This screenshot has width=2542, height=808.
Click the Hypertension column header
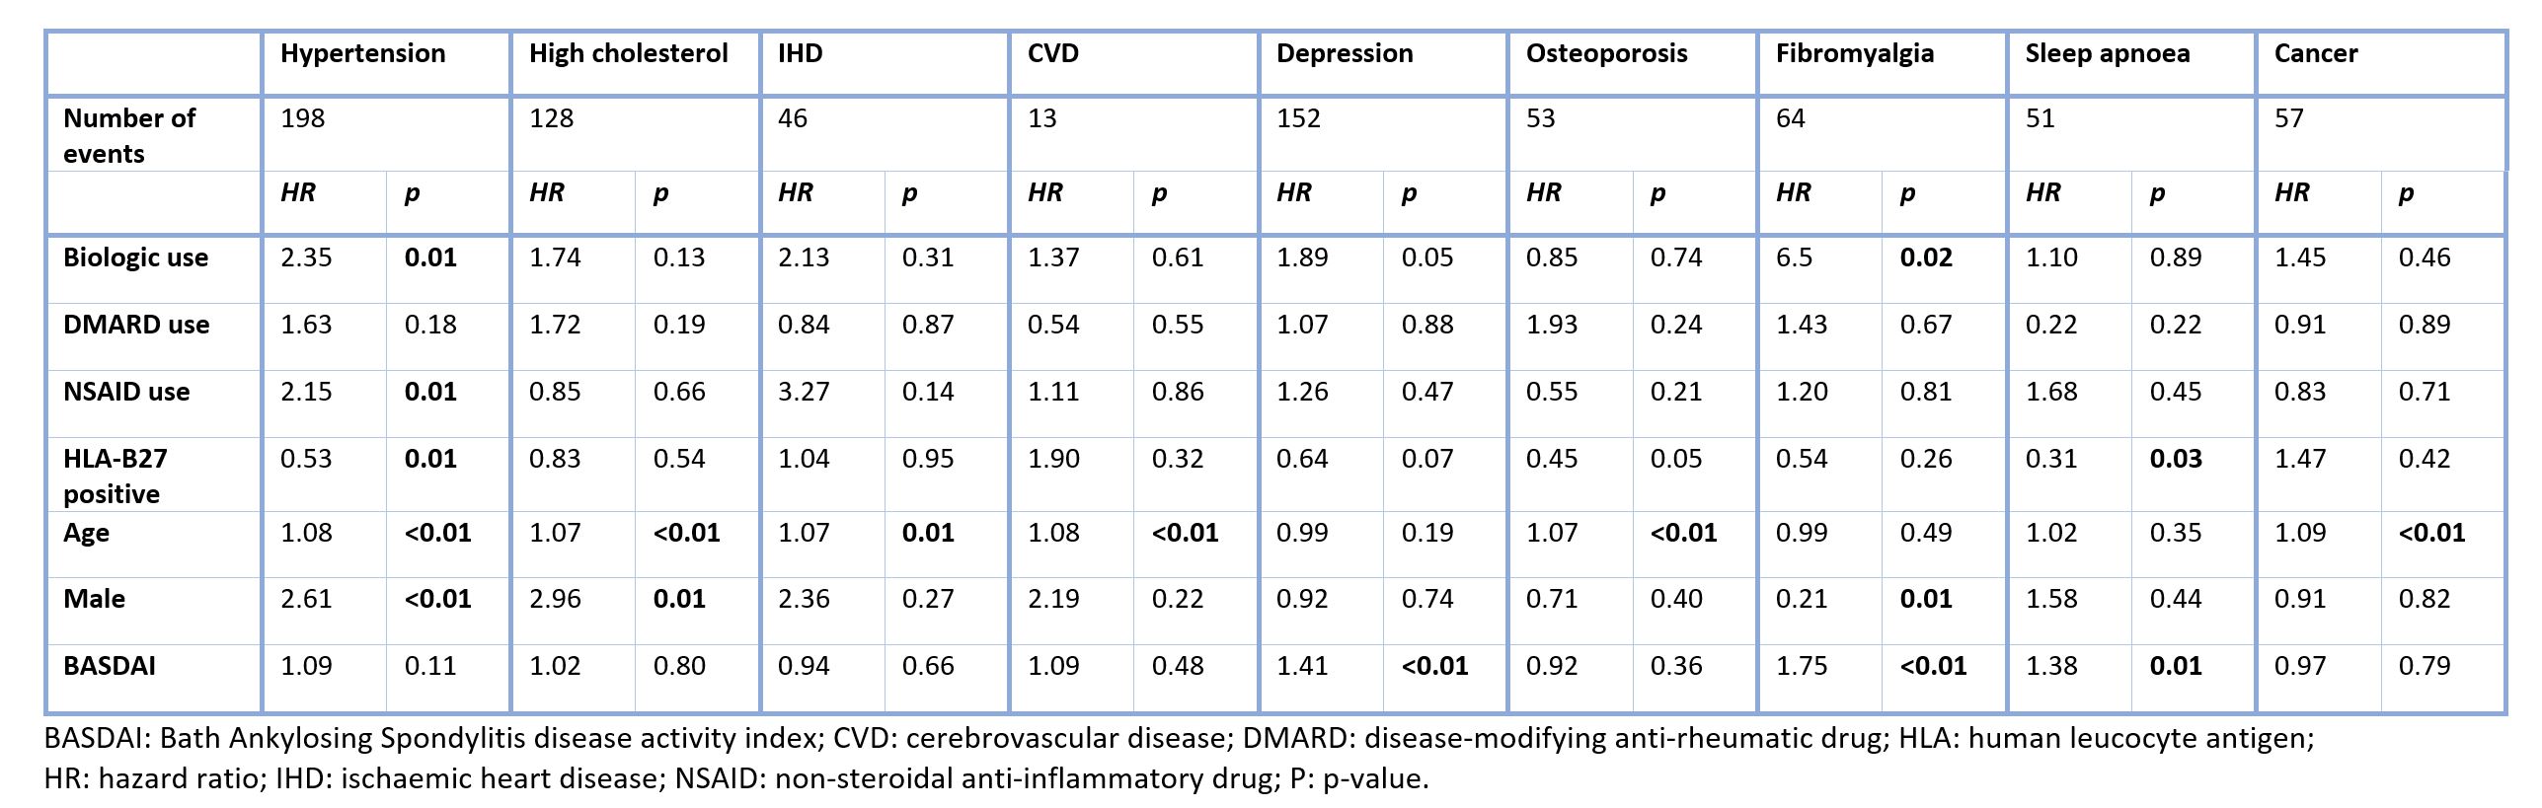pyautogui.click(x=362, y=53)
